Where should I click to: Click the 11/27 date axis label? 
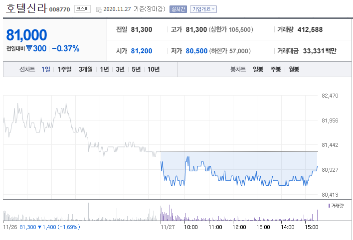168,227
